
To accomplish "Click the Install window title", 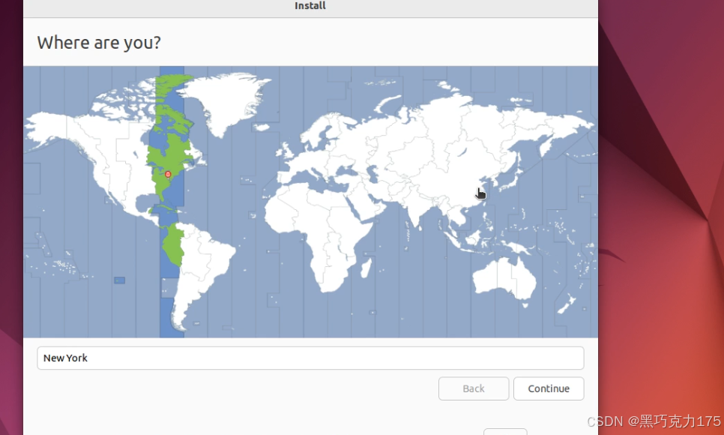I will click(x=310, y=5).
